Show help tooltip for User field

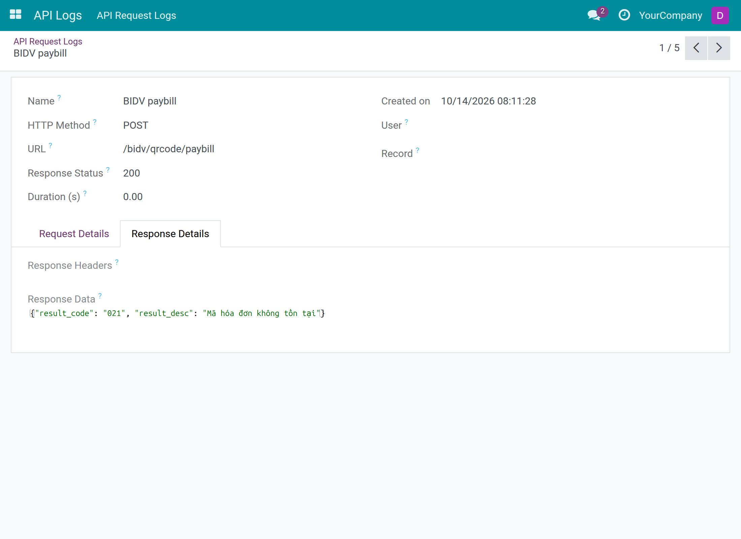pos(407,122)
